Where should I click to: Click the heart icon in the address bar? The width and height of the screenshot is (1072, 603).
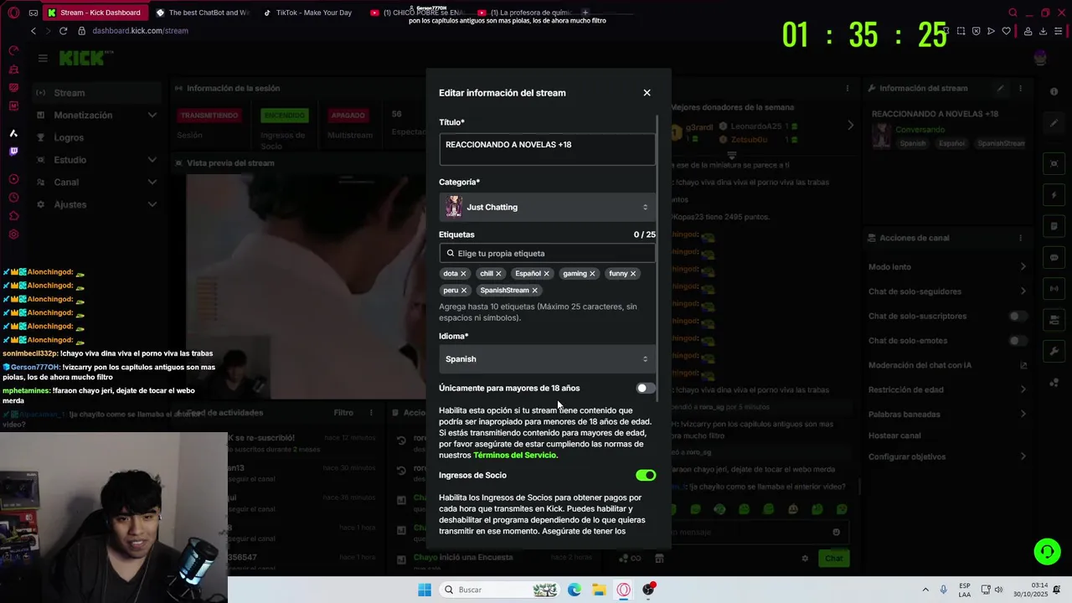point(1006,31)
